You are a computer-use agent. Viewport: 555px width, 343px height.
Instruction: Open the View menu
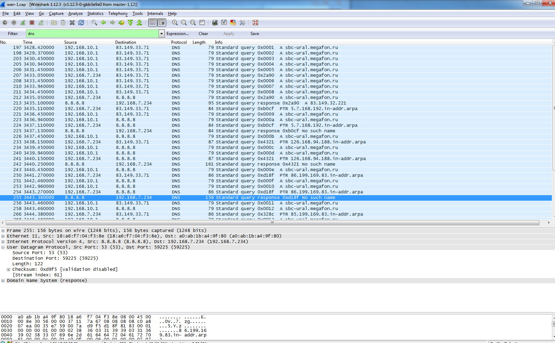(30, 14)
